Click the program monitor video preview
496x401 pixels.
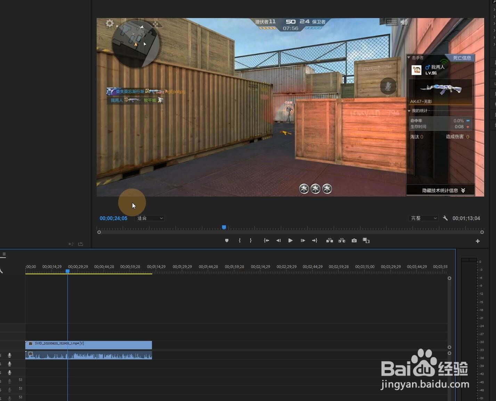290,107
